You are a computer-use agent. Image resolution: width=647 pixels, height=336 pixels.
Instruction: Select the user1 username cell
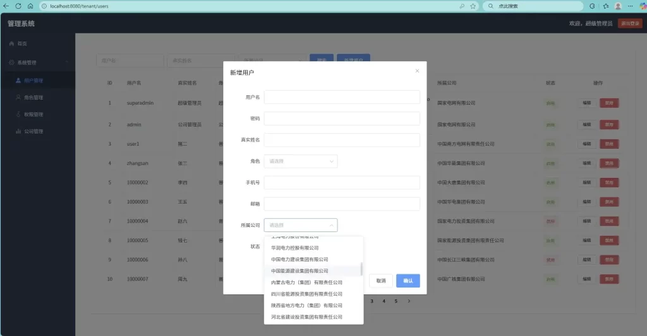tap(133, 144)
